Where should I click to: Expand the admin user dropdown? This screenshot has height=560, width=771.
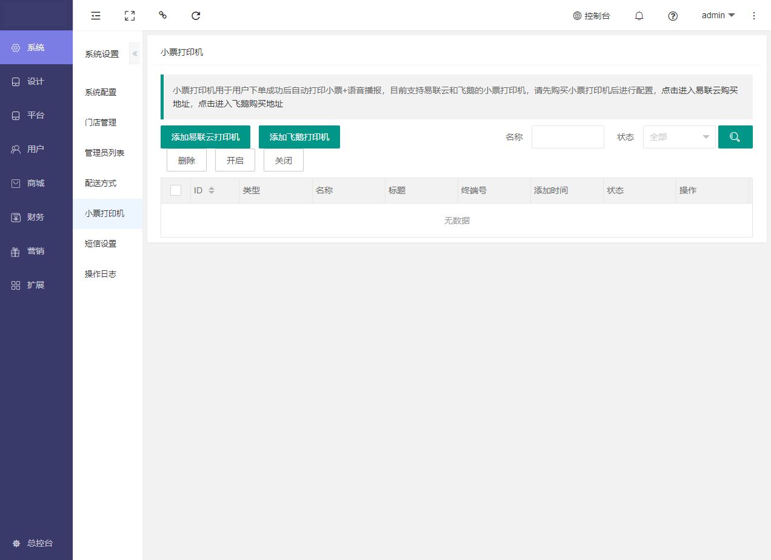(718, 16)
